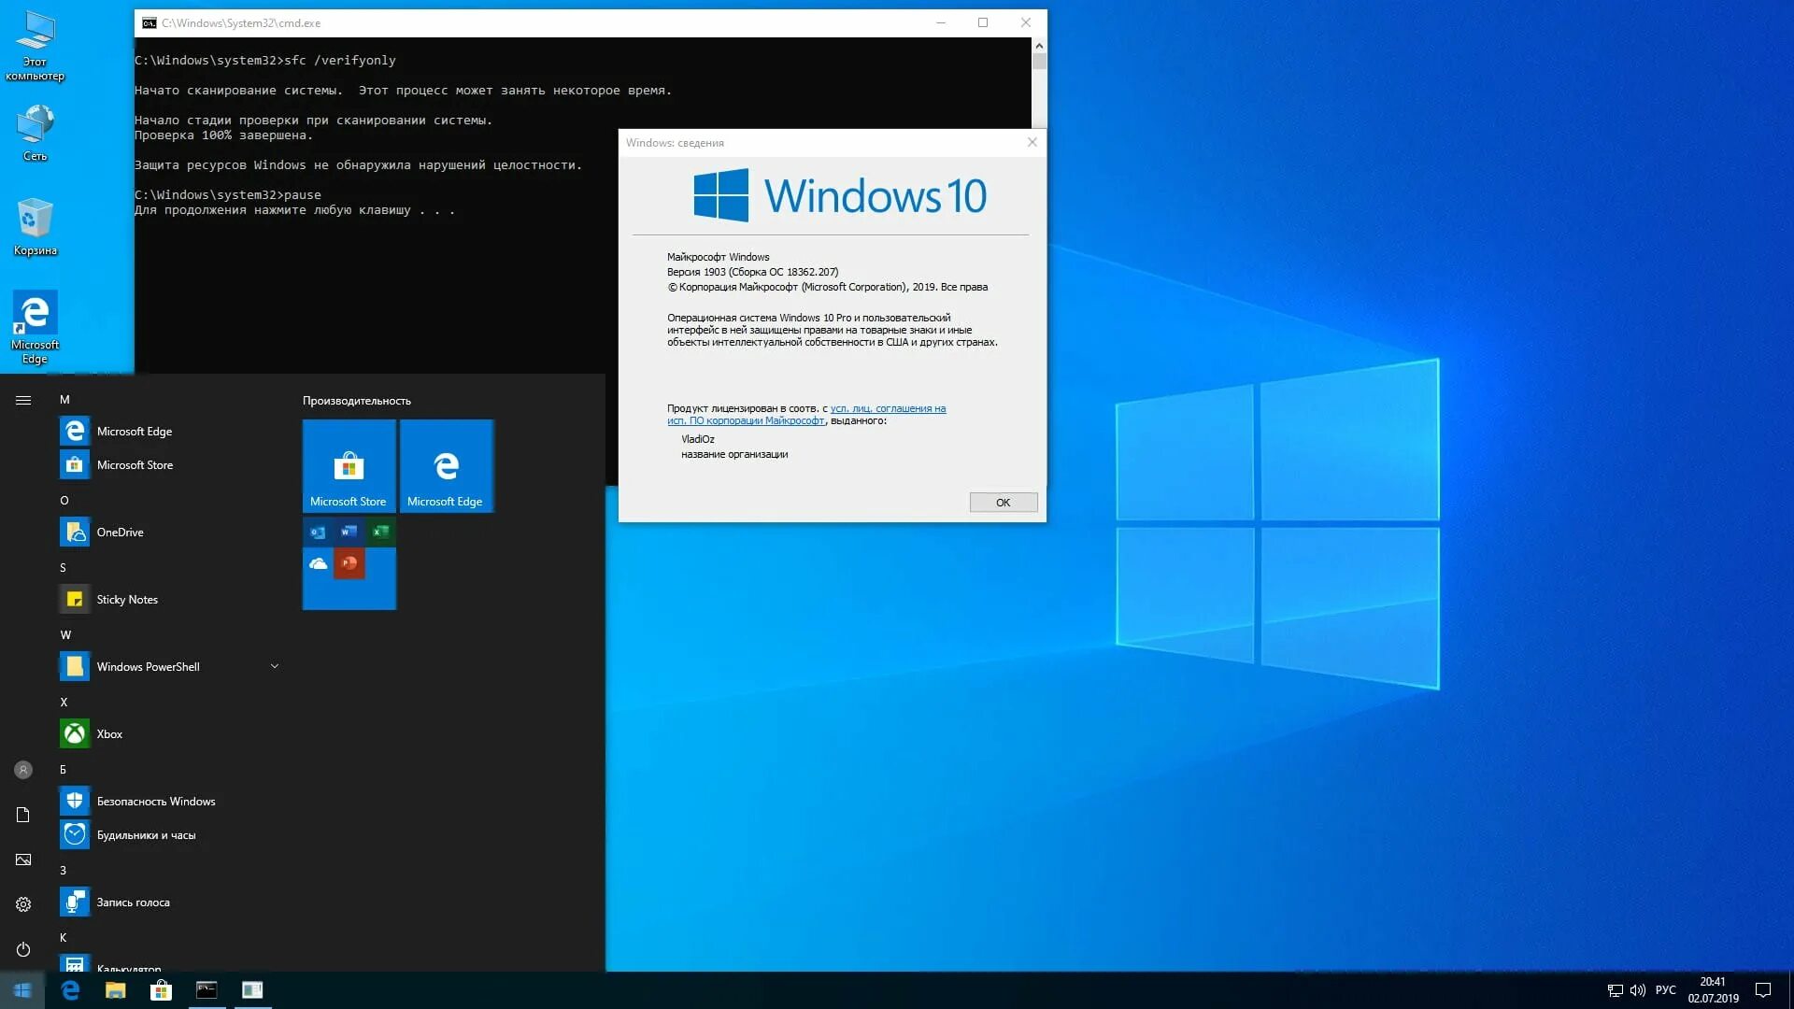1794x1009 pixels.
Task: Click the volume icon in system tray
Action: point(1638,990)
